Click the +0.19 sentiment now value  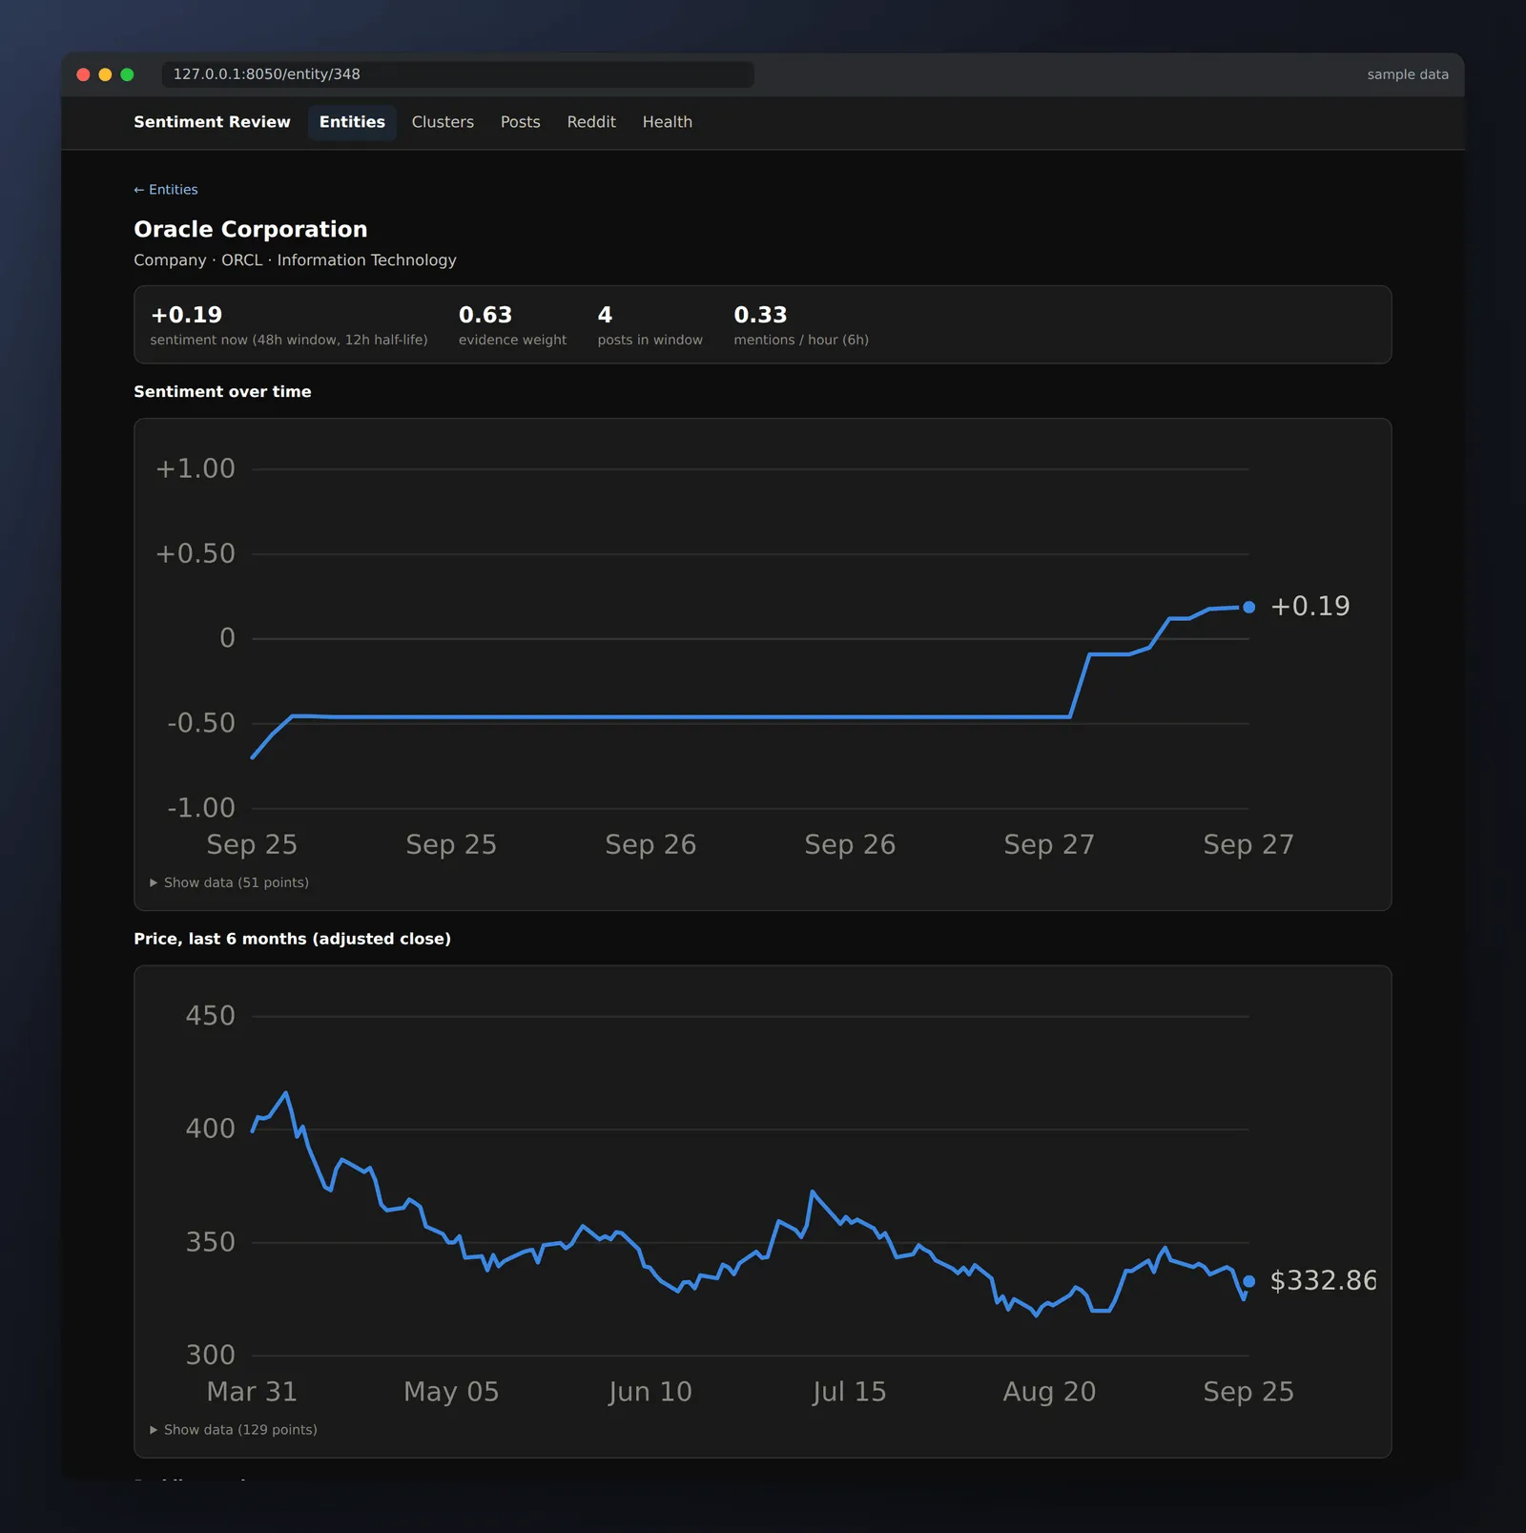(186, 315)
